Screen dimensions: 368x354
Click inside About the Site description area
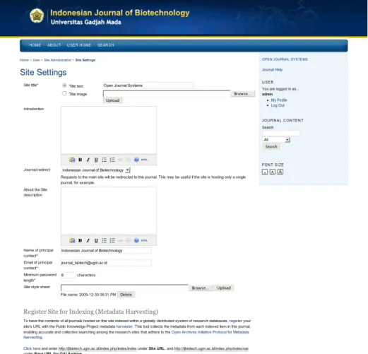click(109, 211)
